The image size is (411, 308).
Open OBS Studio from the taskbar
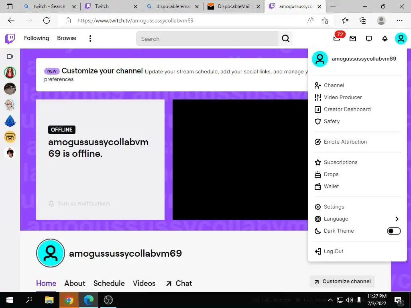coord(108,300)
